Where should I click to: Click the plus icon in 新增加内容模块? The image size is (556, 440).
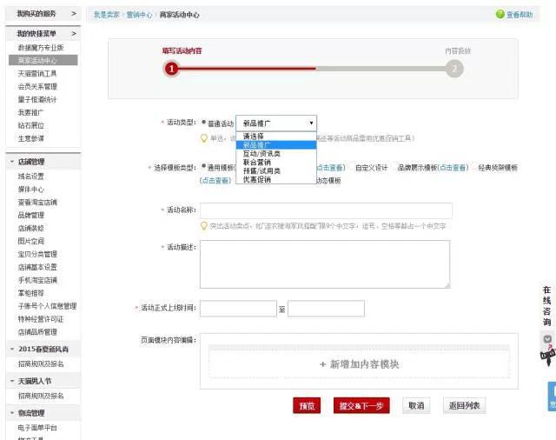(x=322, y=364)
